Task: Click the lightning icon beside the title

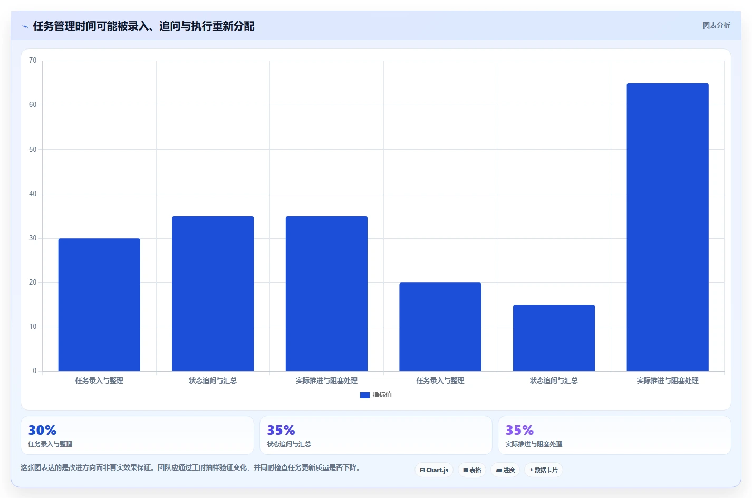Action: 25,26
